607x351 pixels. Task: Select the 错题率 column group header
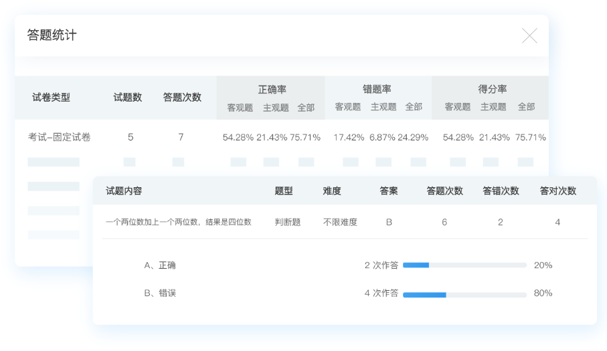click(377, 89)
